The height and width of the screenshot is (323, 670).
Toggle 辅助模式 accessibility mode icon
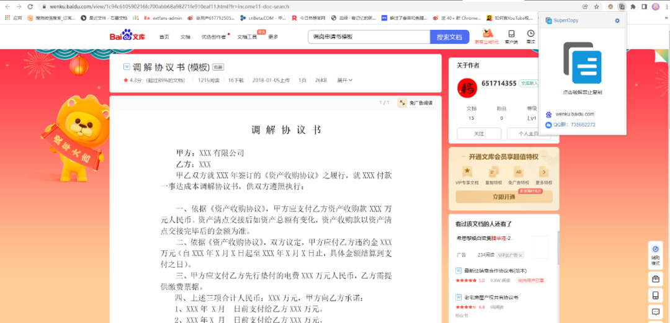tap(655, 255)
